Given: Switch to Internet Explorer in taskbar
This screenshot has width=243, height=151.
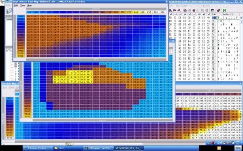Looking at the screenshot, I should tap(38, 148).
